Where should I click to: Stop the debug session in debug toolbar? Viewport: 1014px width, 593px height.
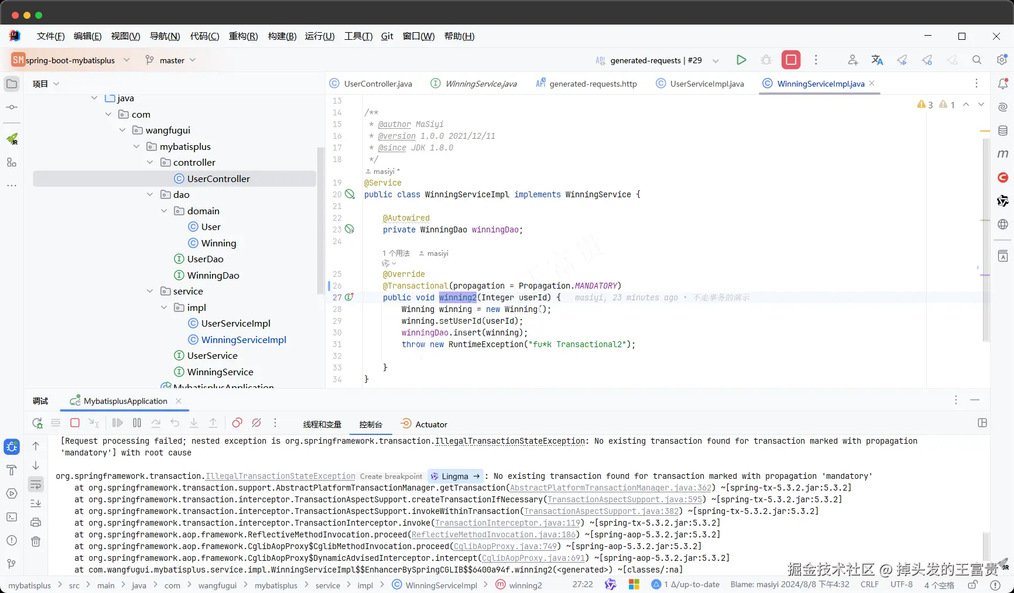(x=75, y=423)
